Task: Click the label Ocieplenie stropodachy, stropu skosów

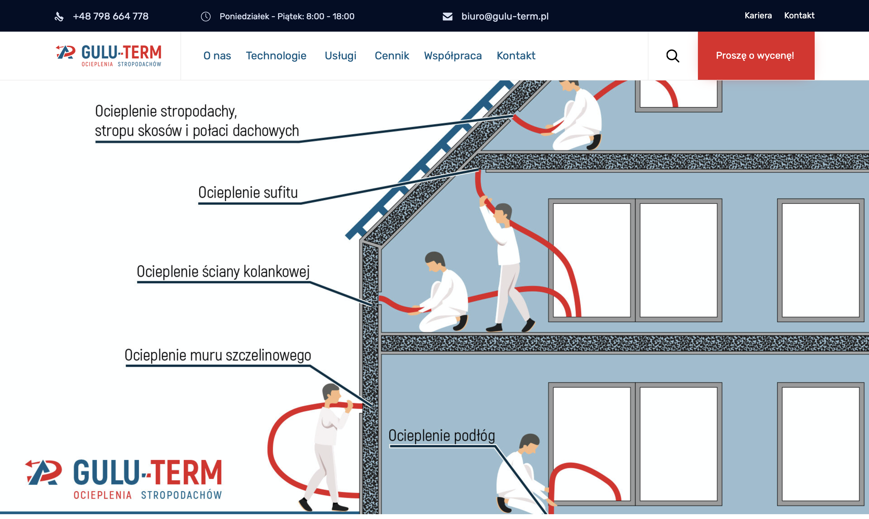Action: [x=197, y=121]
